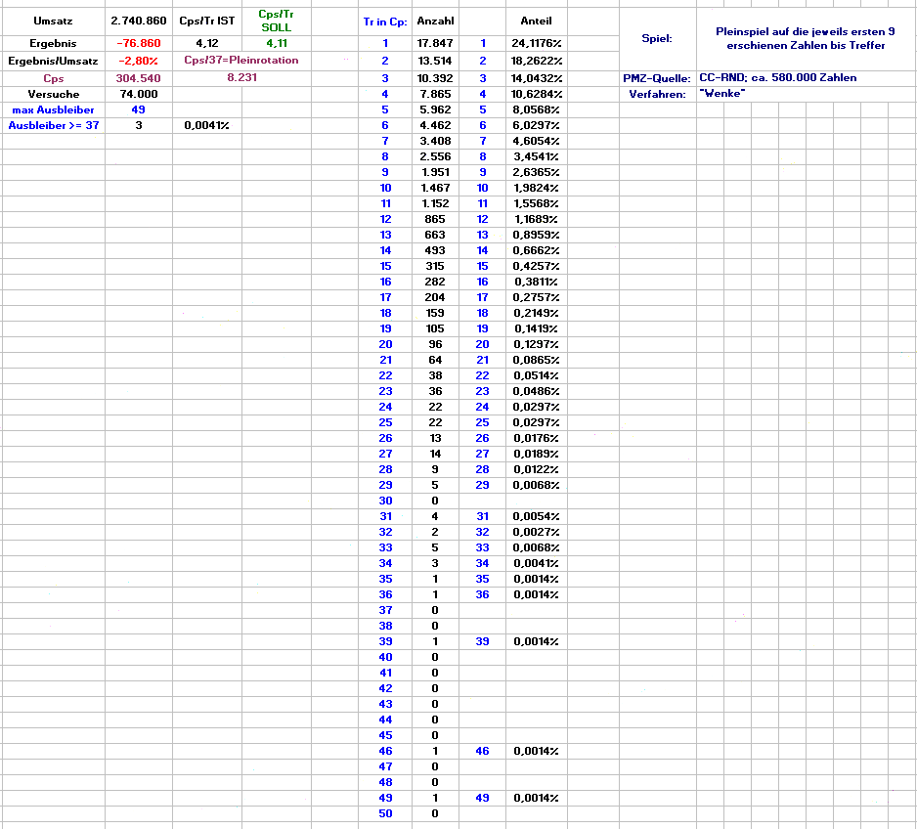Click the green Cps/Tr SOLL header
Image resolution: width=917 pixels, height=829 pixels.
pos(277,22)
